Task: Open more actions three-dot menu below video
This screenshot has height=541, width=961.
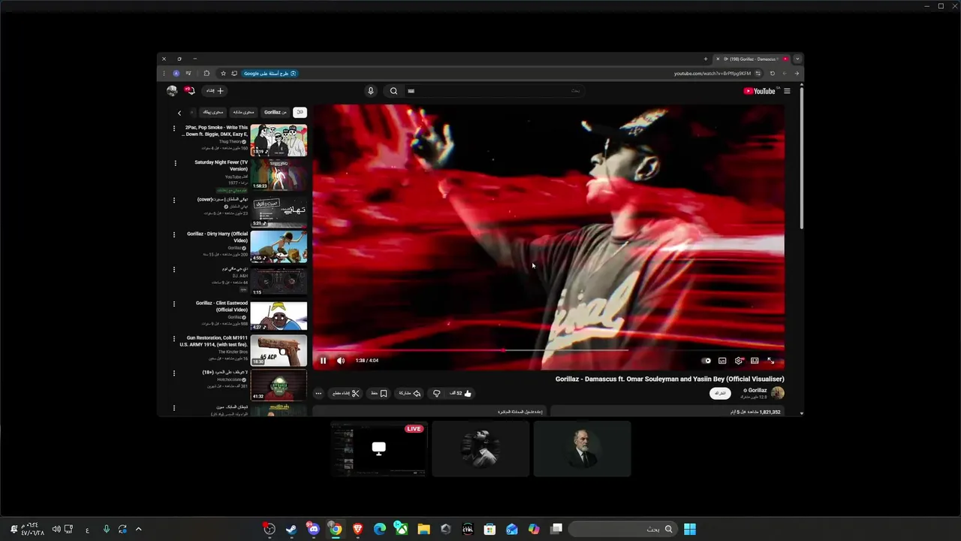Action: tap(318, 393)
